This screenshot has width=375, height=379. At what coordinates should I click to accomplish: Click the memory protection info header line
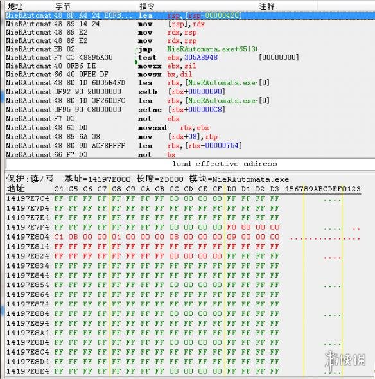148,179
